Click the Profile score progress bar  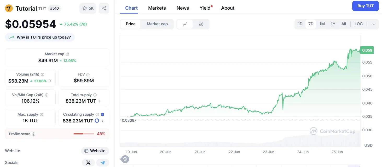tap(84, 134)
